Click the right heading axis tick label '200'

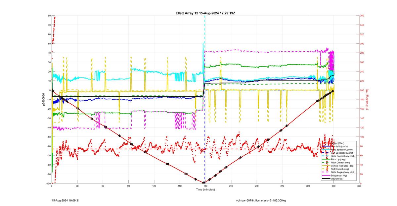362,90
